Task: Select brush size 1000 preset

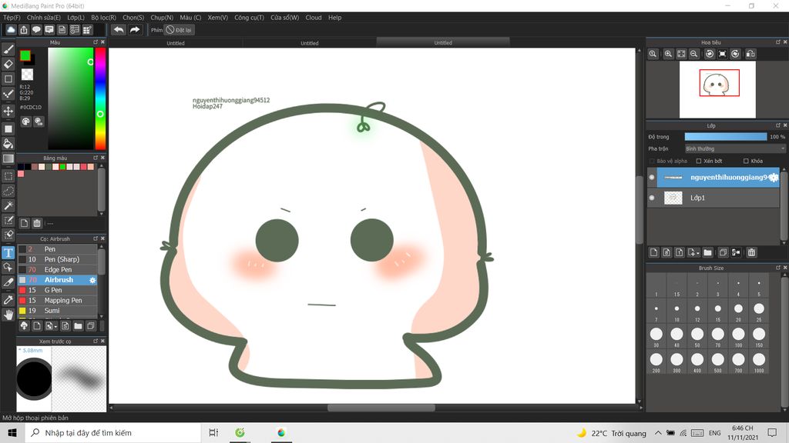Action: tap(759, 361)
